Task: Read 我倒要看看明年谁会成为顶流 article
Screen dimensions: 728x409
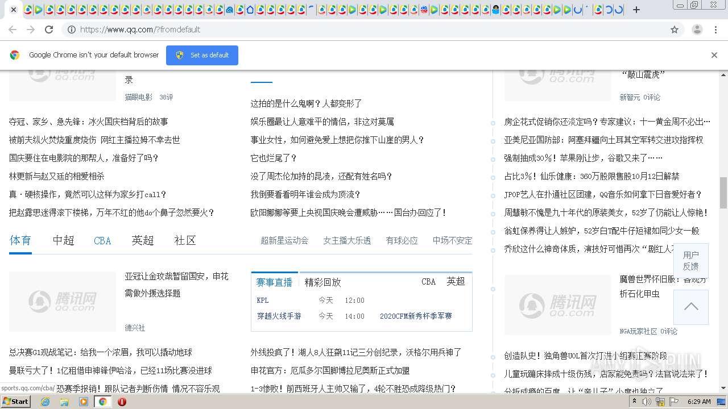Action: 306,194
